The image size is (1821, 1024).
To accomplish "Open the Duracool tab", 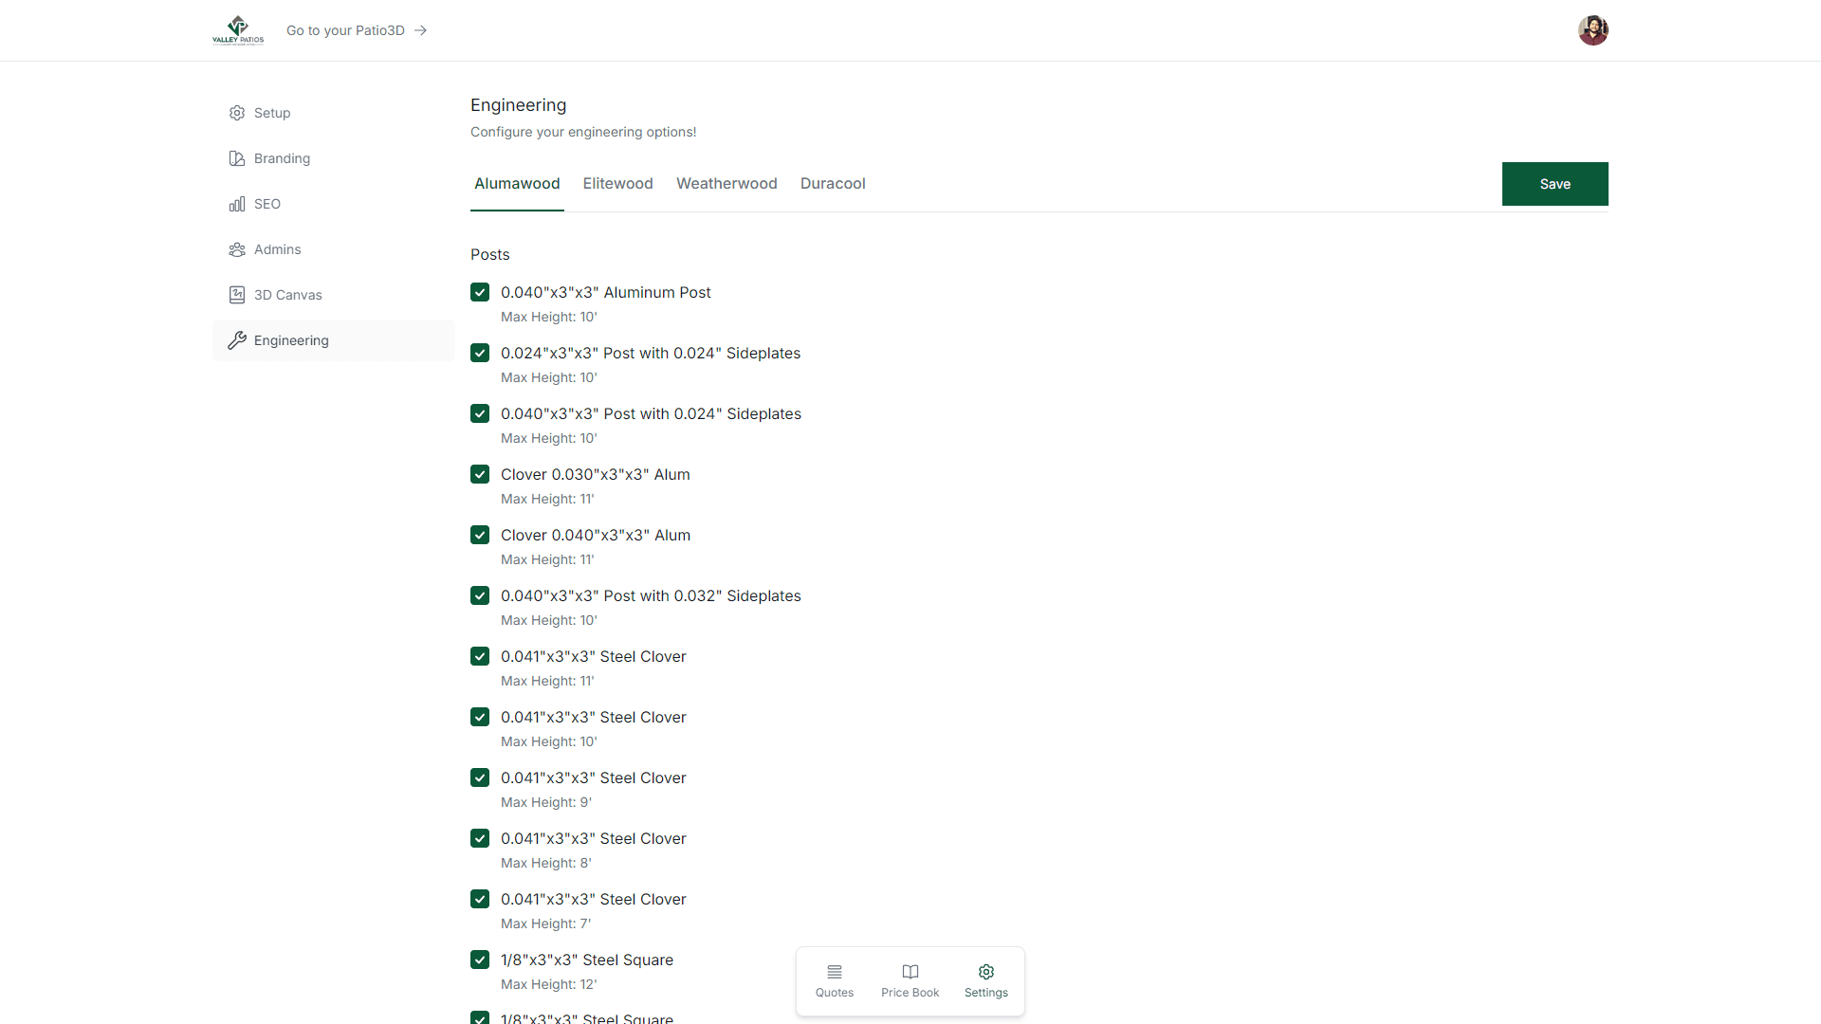I will [833, 183].
